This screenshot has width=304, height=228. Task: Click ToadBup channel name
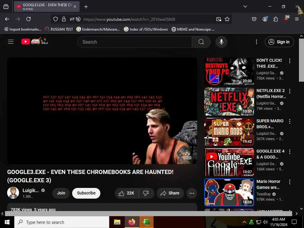click(x=264, y=194)
